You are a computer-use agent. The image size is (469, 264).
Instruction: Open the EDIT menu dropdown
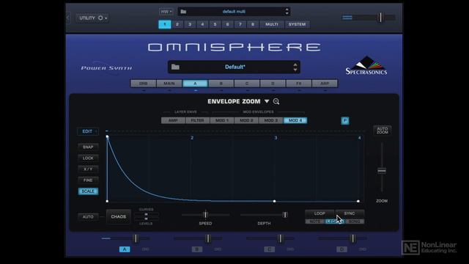pos(88,131)
